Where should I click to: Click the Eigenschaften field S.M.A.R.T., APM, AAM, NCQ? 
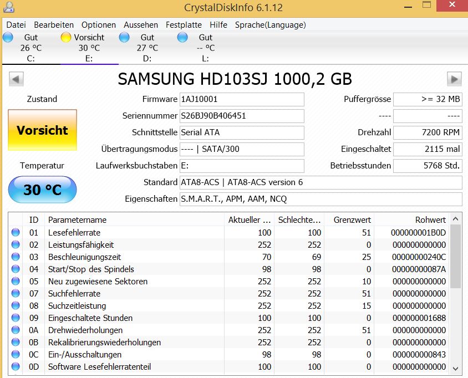coord(321,199)
